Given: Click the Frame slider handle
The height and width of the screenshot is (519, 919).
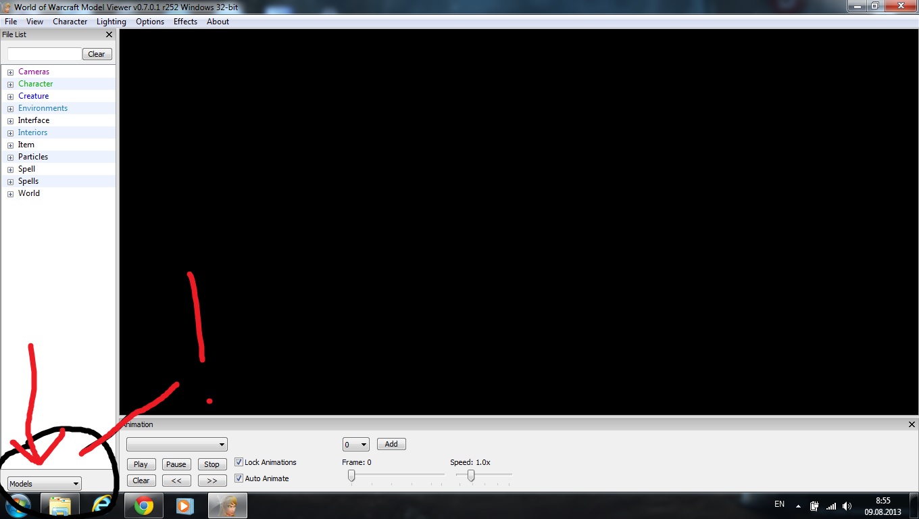Looking at the screenshot, I should pyautogui.click(x=351, y=476).
